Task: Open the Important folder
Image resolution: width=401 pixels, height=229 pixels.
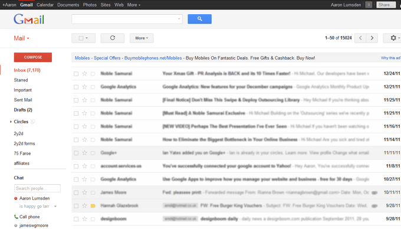Action: click(22, 90)
